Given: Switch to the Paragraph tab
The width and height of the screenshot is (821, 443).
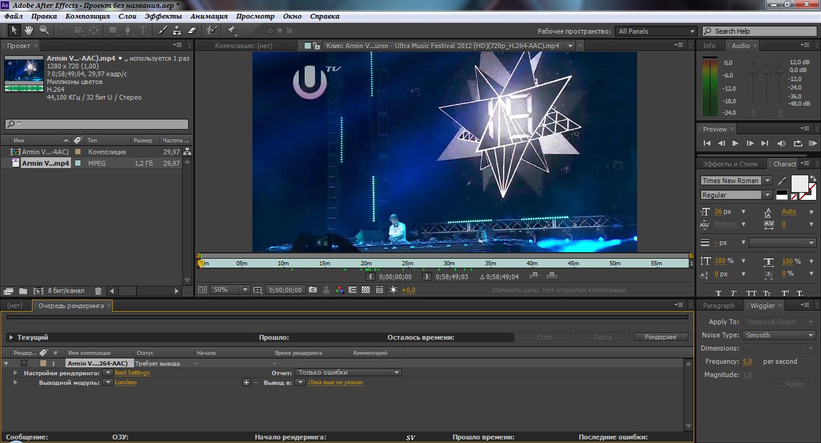Looking at the screenshot, I should coord(718,306).
